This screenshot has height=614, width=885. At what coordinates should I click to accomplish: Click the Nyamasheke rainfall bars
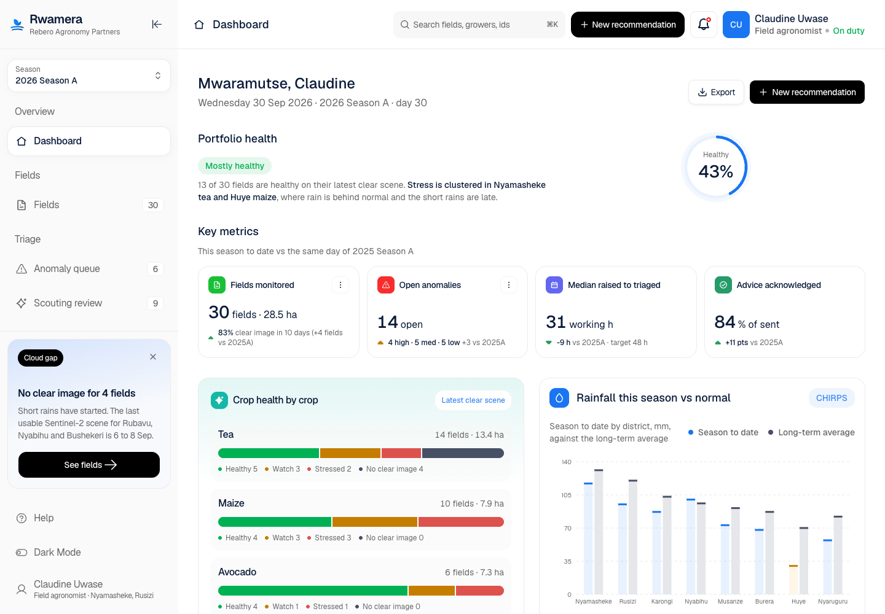click(594, 532)
